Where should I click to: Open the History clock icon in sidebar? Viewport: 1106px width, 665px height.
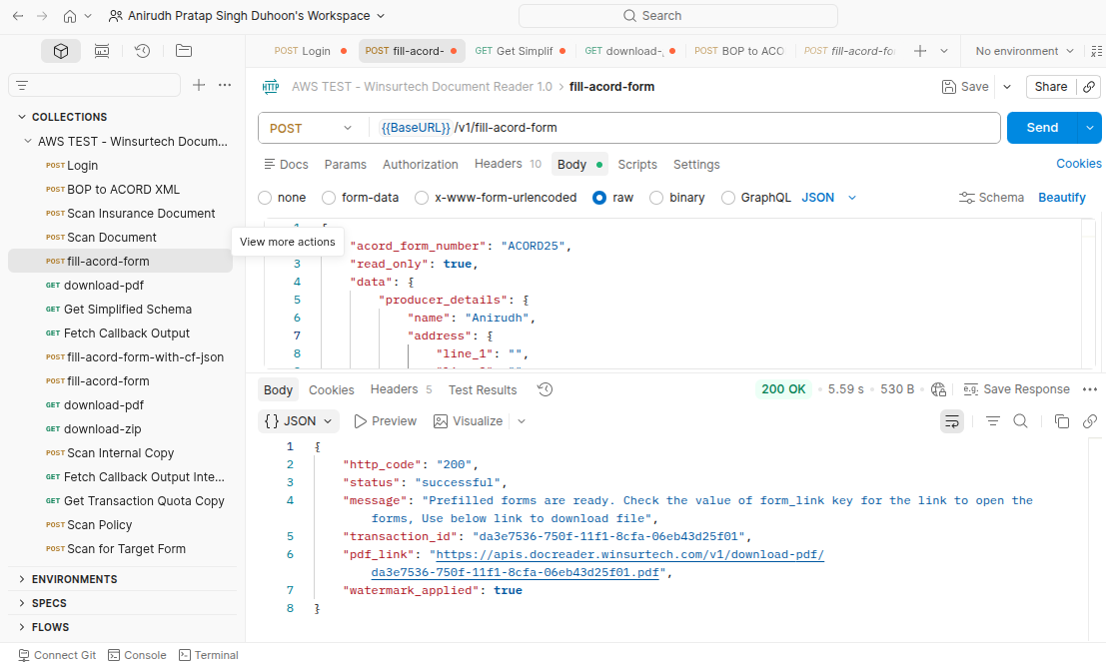coord(143,51)
